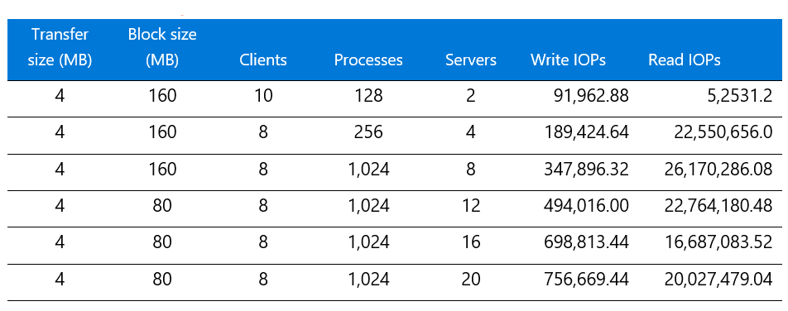This screenshot has width=788, height=311.
Task: Select Processes 1,024 in the 698,813.44 row
Action: (x=368, y=242)
